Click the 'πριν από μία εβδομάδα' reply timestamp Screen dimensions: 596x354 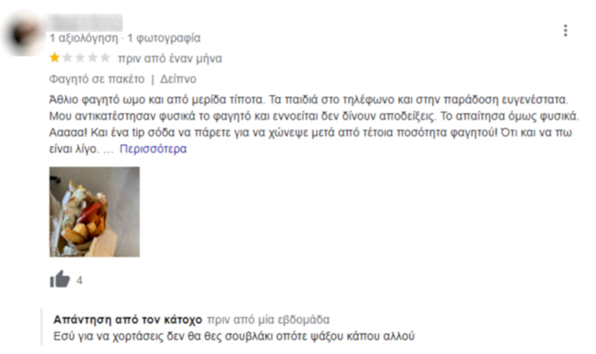point(268,319)
